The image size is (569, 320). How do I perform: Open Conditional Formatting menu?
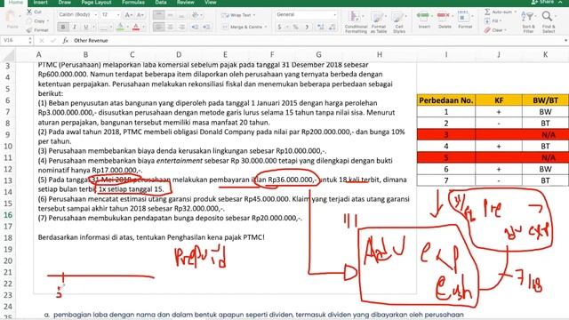pos(356,22)
